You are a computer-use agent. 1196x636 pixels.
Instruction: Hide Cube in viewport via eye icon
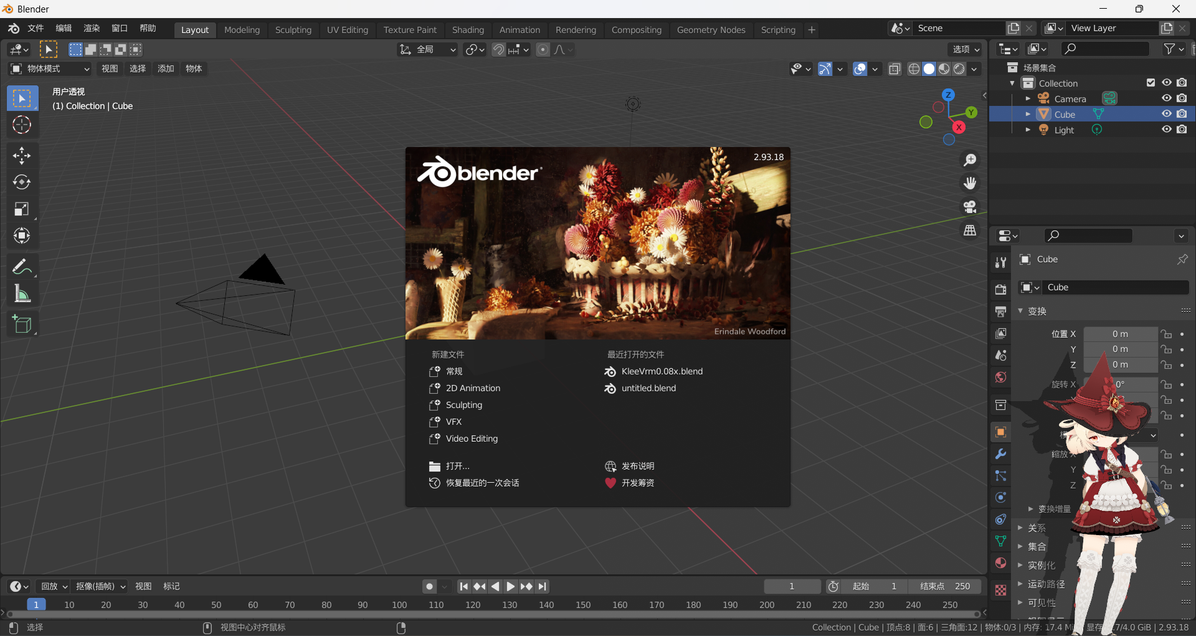pos(1166,114)
